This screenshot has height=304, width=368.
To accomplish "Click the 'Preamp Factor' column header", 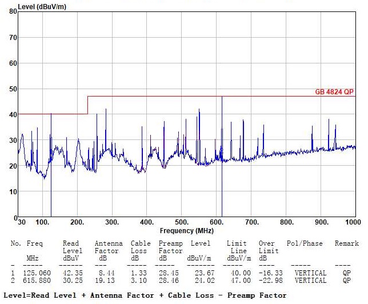I will tap(171, 247).
